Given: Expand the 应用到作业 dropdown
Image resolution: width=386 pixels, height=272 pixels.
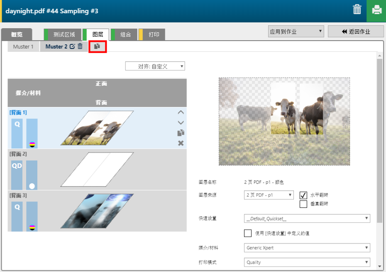Looking at the screenshot, I should pos(296,32).
